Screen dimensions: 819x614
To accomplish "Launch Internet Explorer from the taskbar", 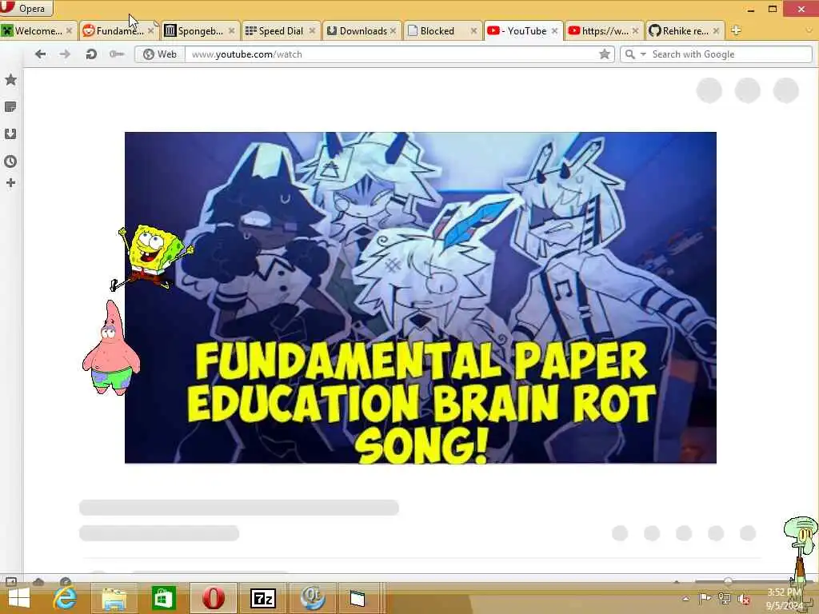I will [x=66, y=598].
